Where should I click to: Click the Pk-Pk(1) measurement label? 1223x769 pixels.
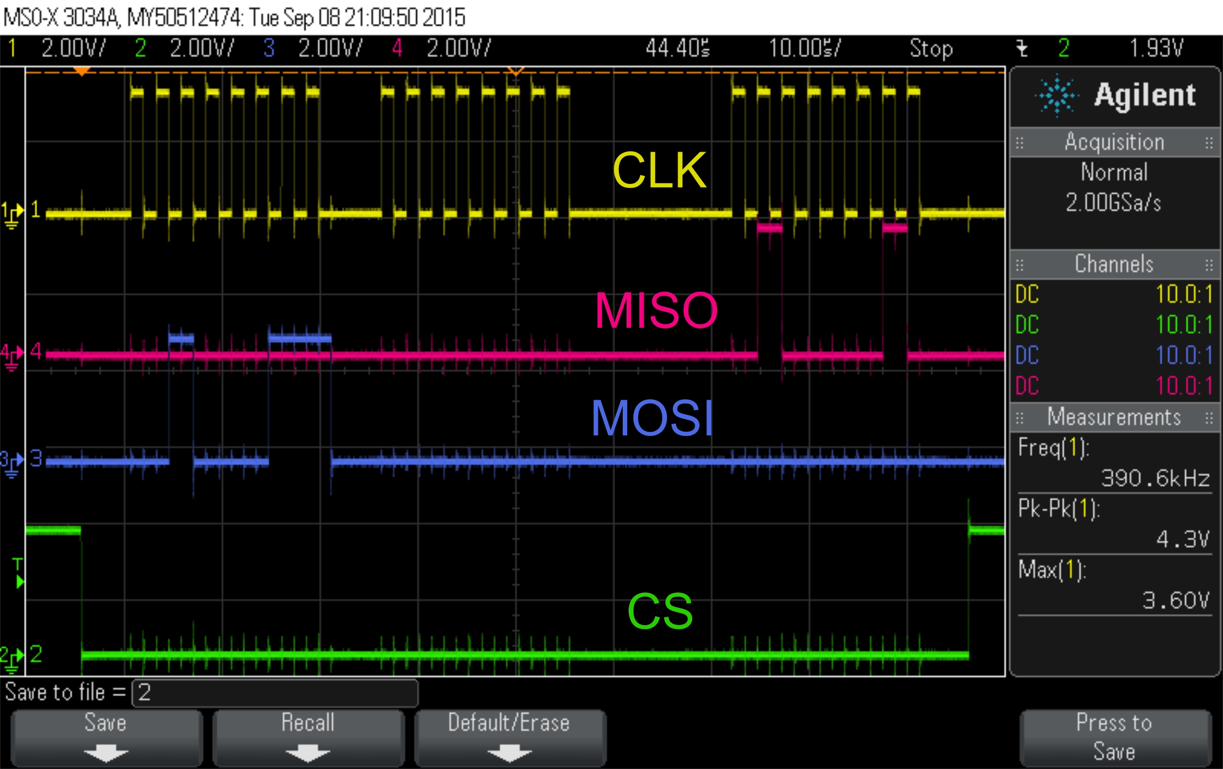click(1059, 509)
